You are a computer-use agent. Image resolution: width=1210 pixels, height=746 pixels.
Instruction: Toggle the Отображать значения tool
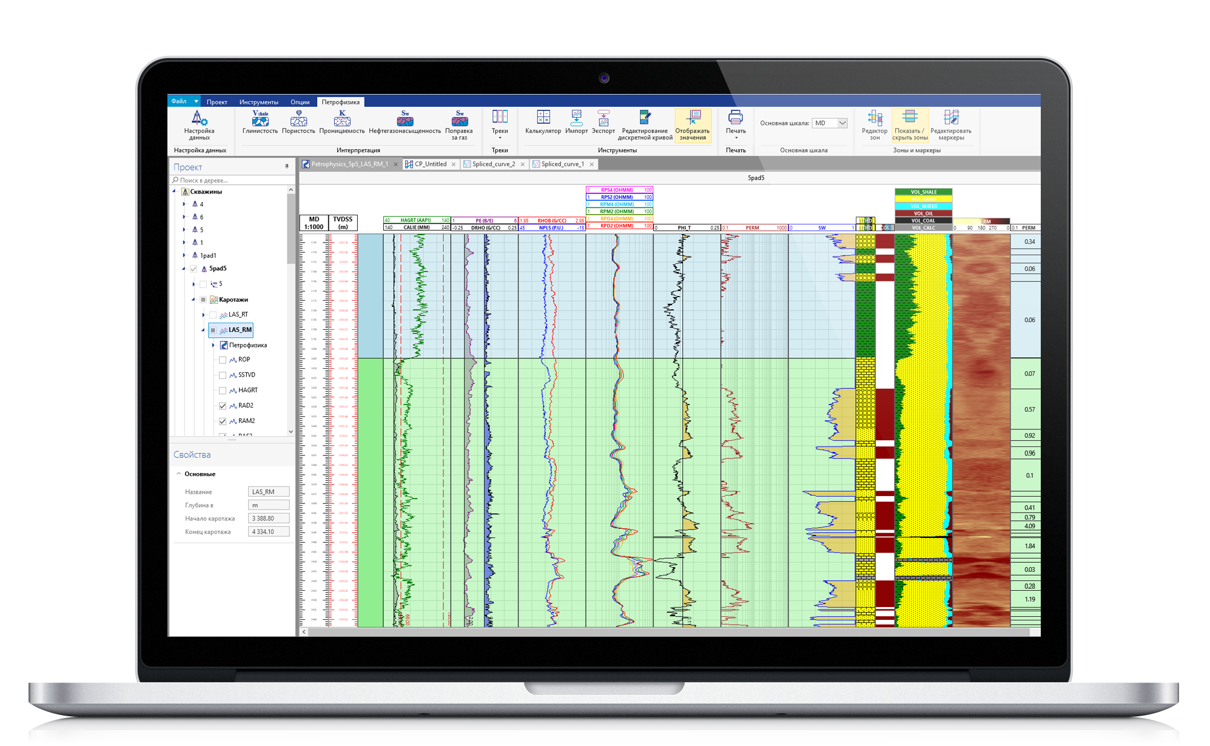tap(692, 126)
